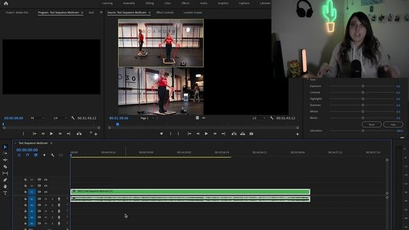Screen dimensions: 409x230
Task: Open Editing workspace tab
Action: pyautogui.click(x=150, y=3)
